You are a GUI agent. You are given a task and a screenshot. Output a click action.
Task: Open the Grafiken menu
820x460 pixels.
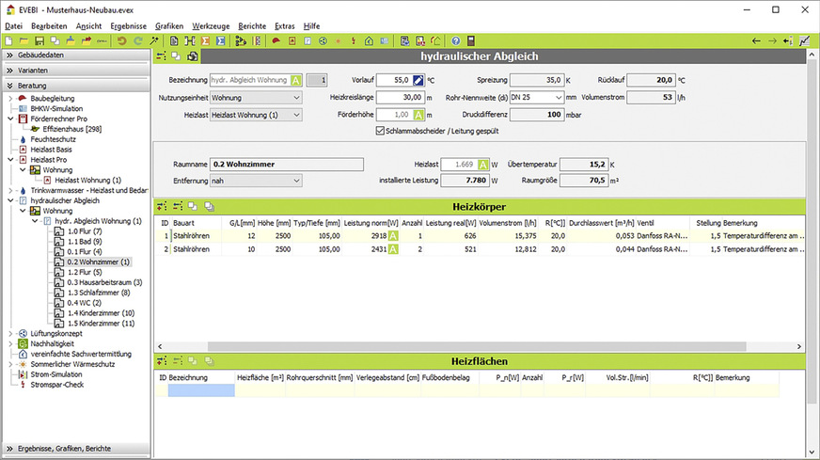click(169, 26)
